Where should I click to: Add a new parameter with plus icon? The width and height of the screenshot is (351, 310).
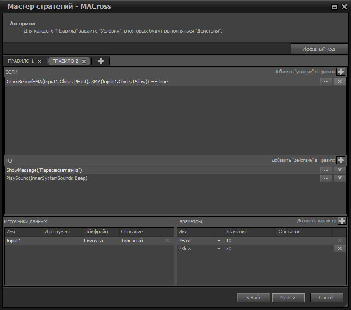[342, 221]
